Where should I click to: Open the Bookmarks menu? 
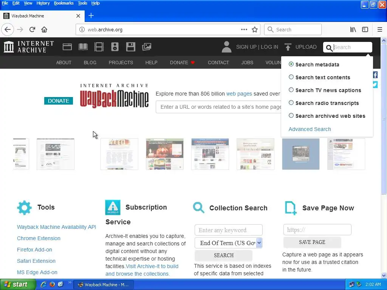pyautogui.click(x=63, y=3)
